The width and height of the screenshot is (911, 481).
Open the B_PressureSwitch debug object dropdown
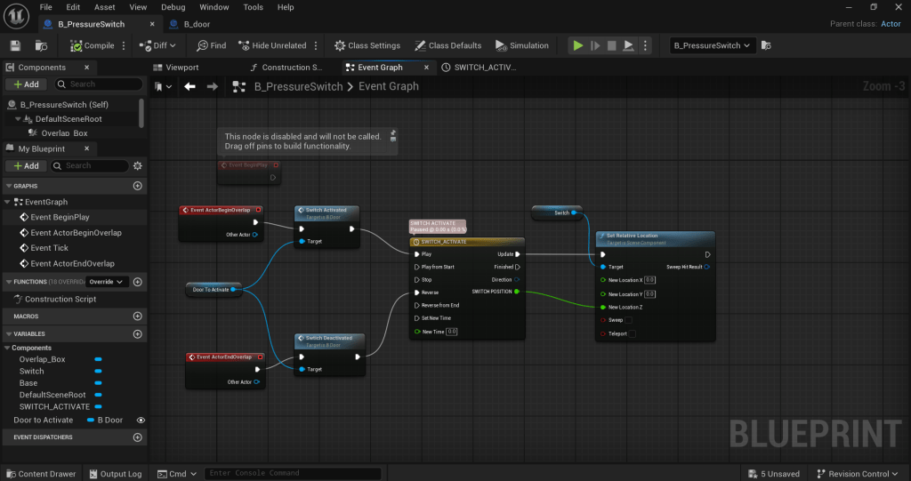tap(712, 45)
